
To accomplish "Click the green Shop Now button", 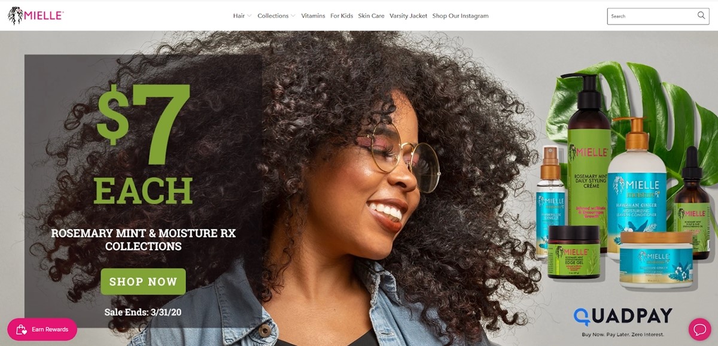I will (x=143, y=281).
